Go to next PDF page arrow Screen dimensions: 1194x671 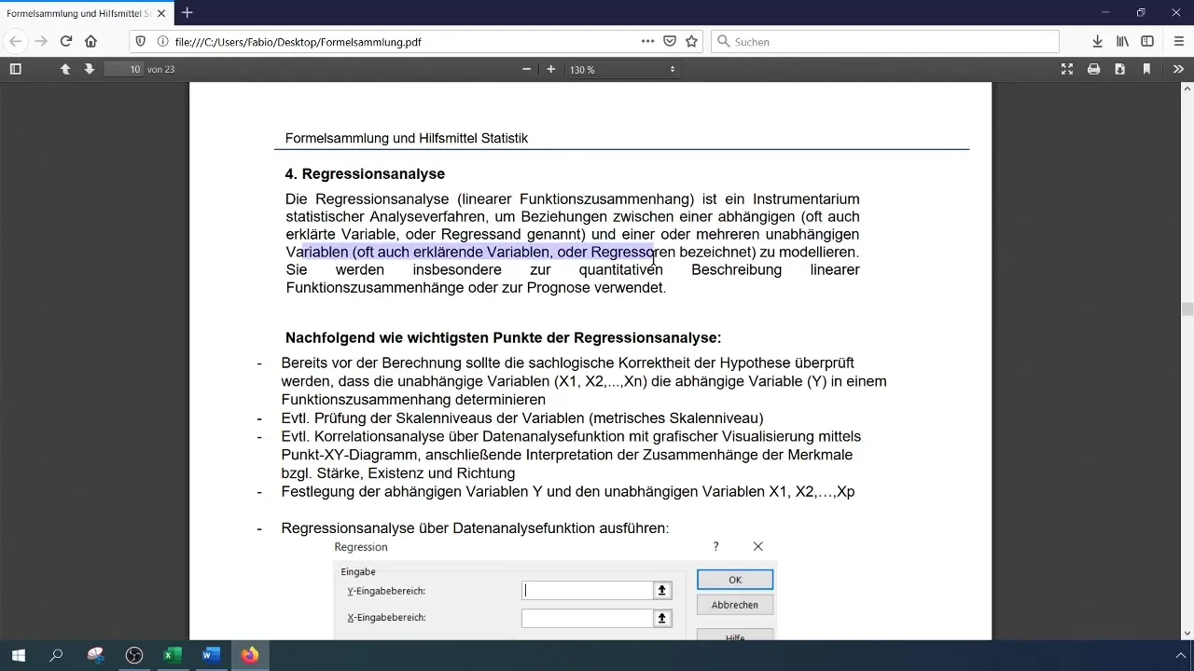click(90, 69)
